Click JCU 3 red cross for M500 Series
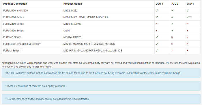Viewport: 202px width, 105px height. coord(187,30)
